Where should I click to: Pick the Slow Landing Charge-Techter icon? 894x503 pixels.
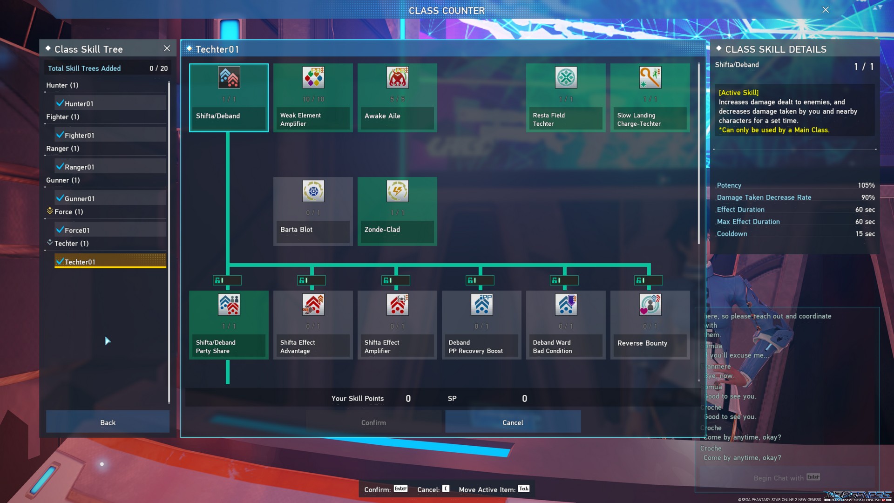tap(650, 78)
